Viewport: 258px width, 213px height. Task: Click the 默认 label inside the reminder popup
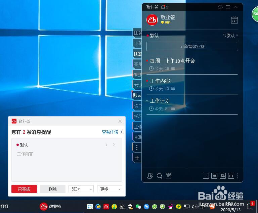pos(24,145)
